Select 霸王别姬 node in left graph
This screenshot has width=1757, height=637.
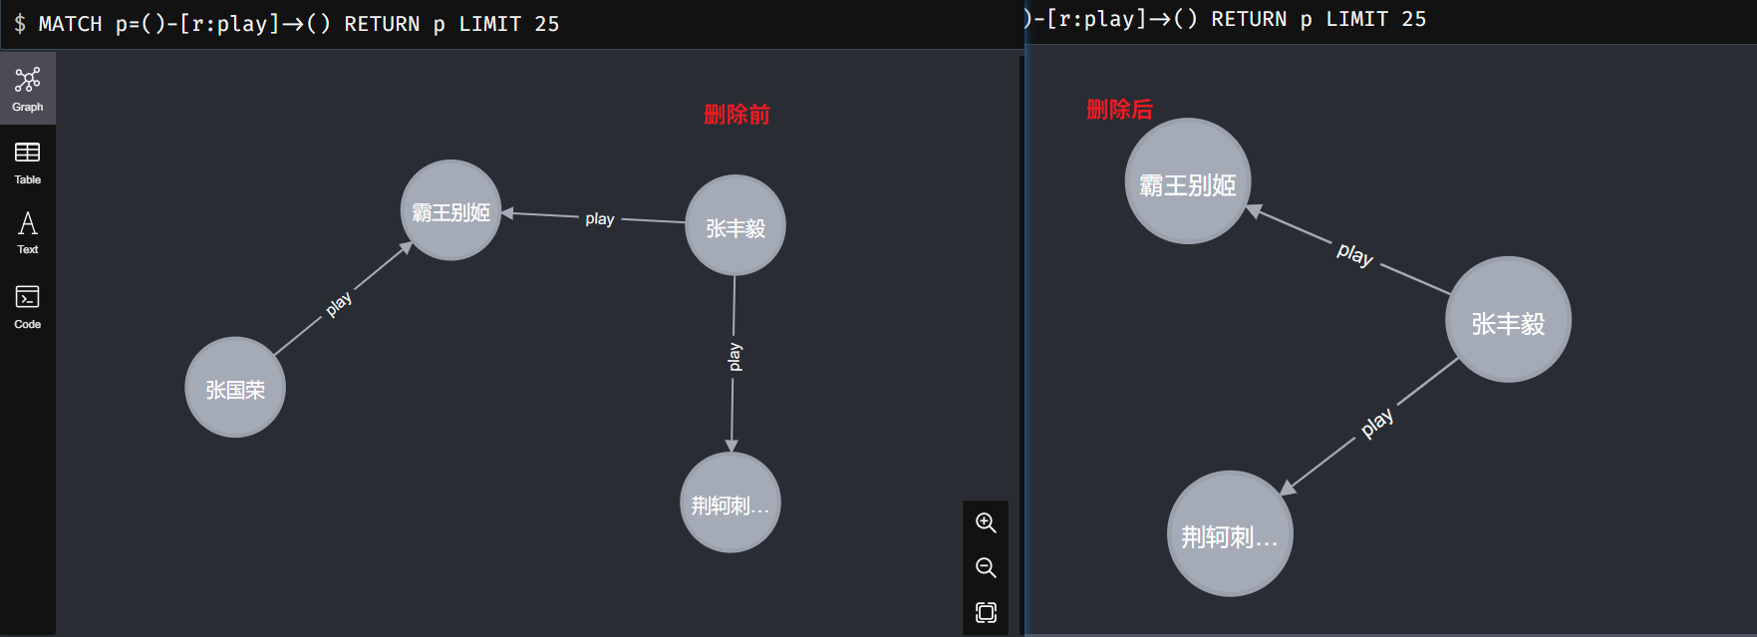coord(450,210)
